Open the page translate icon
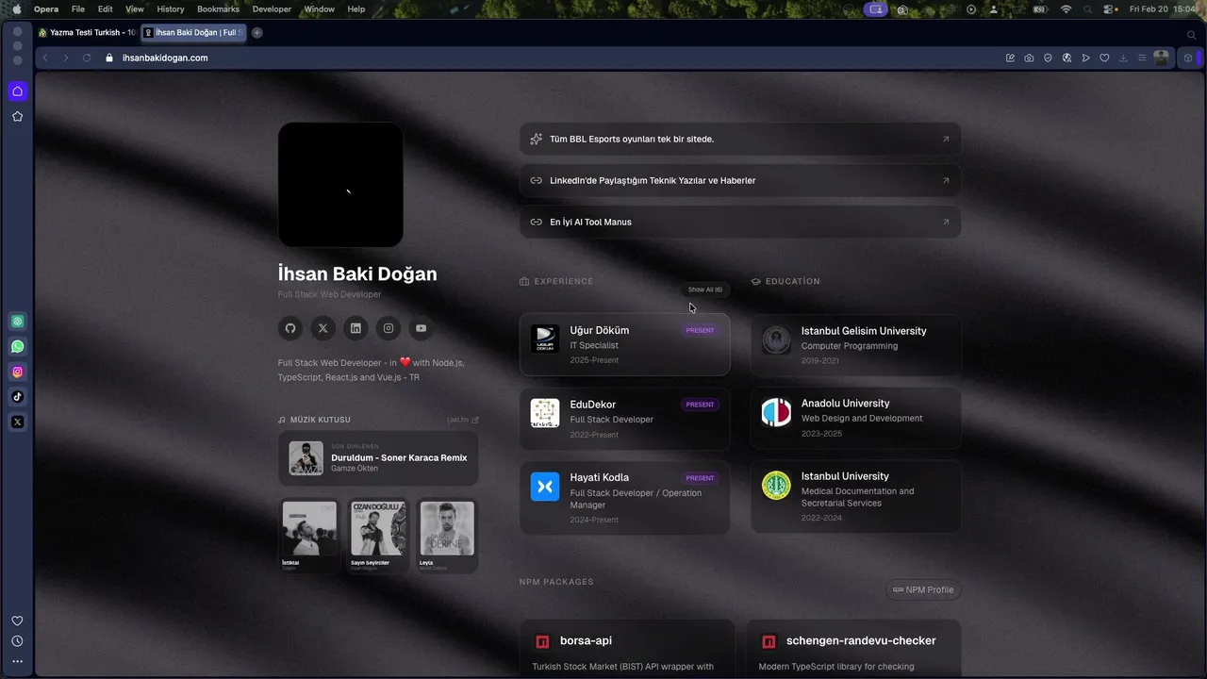Screen dimensions: 1207x679 (x=1066, y=58)
